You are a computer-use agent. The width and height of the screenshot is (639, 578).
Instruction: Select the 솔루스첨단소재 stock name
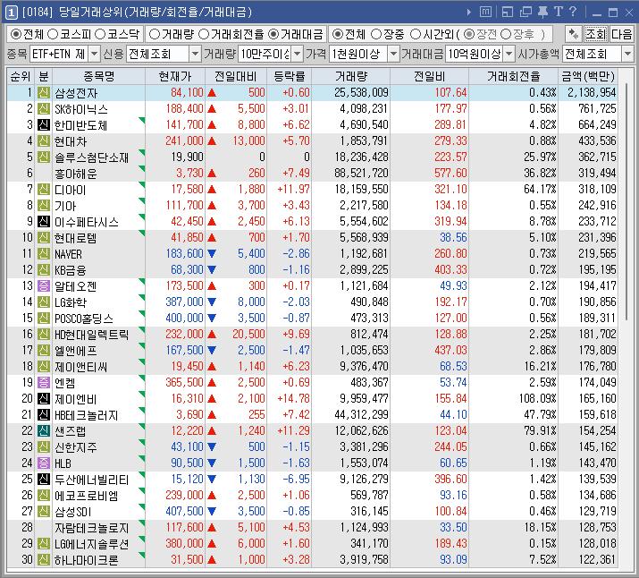point(92,157)
